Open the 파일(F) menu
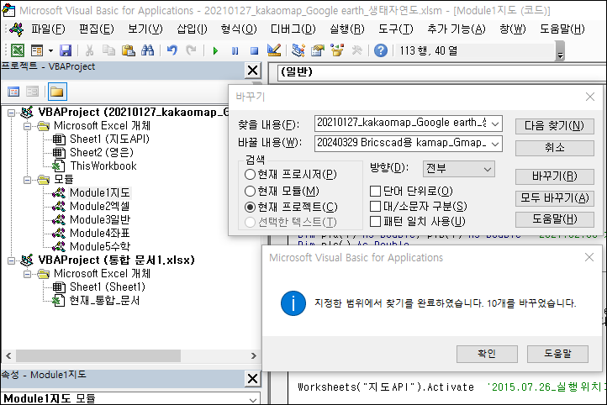Viewport: 607px width, 405px height. pos(48,29)
